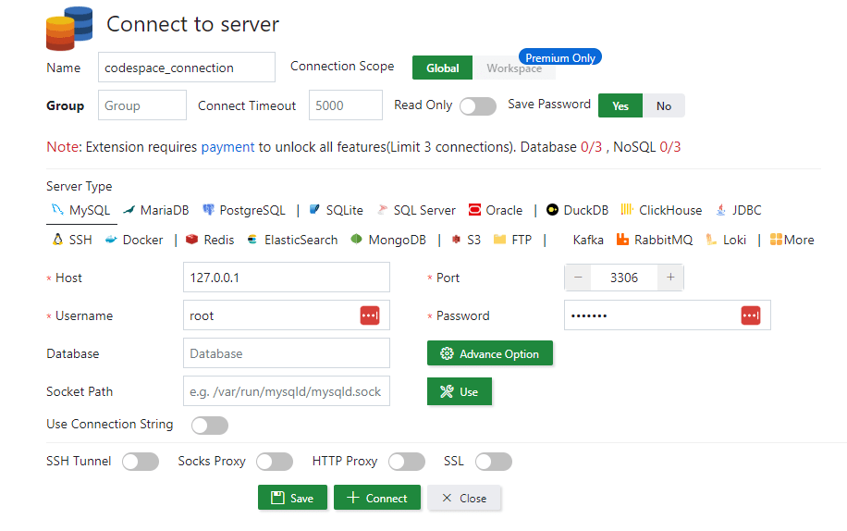The image size is (847, 531).
Task: Click the Redis cube icon
Action: pos(191,240)
